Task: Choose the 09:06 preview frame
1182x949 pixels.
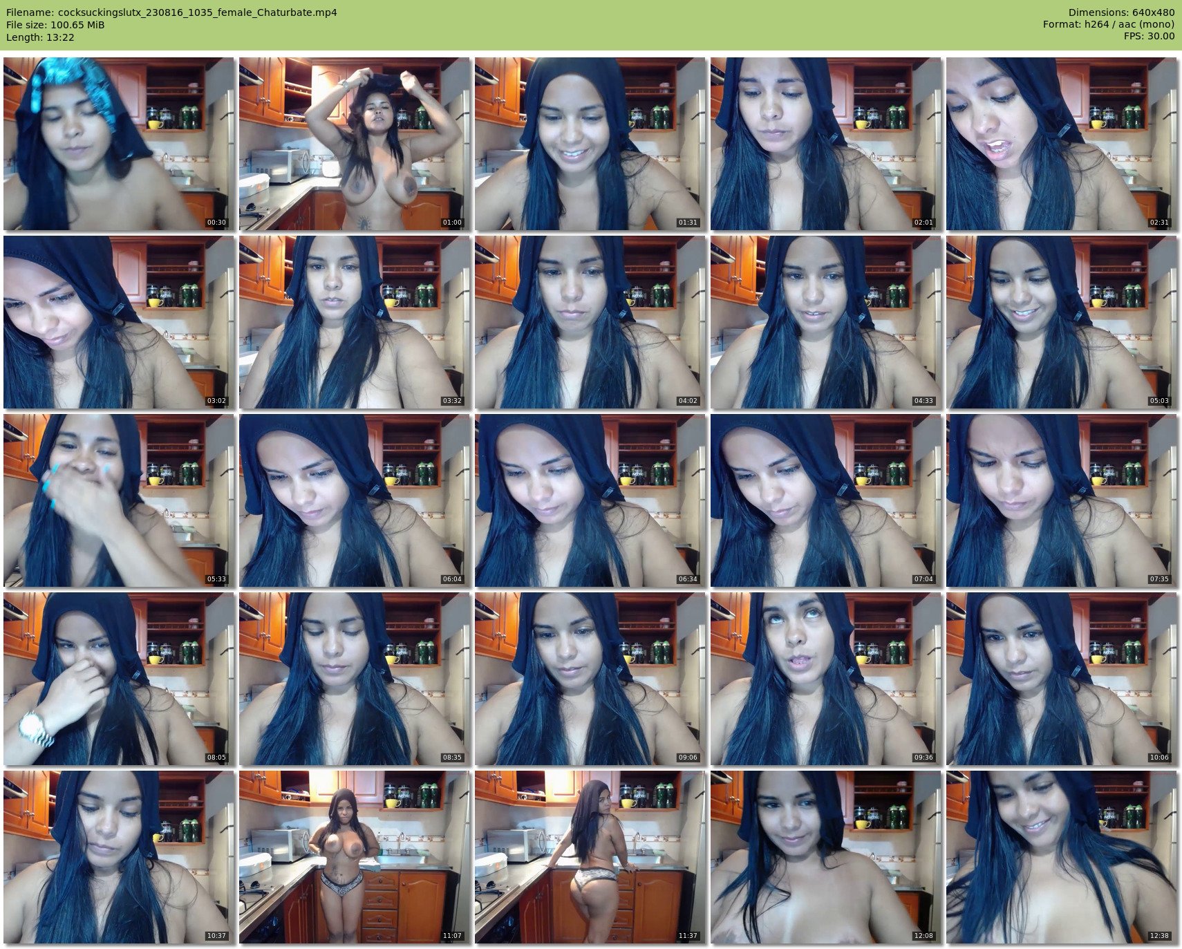Action: 590,679
